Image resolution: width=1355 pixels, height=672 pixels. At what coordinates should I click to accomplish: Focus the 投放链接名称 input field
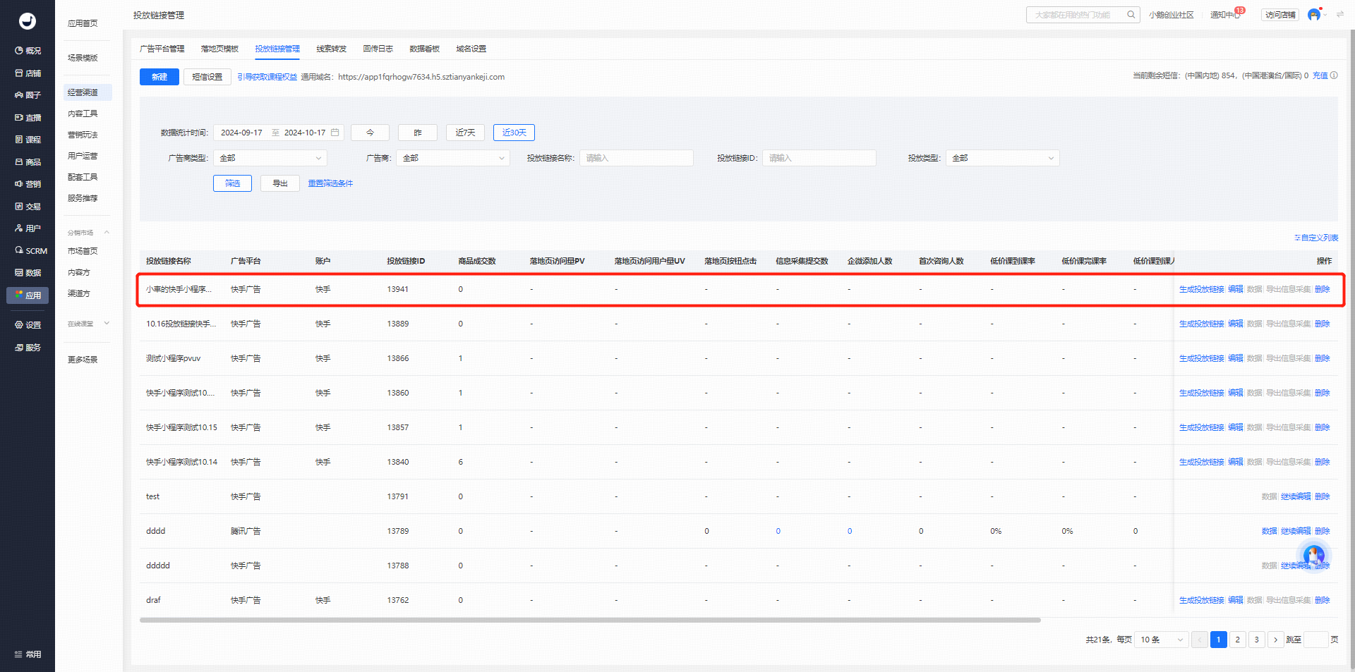[x=636, y=158]
